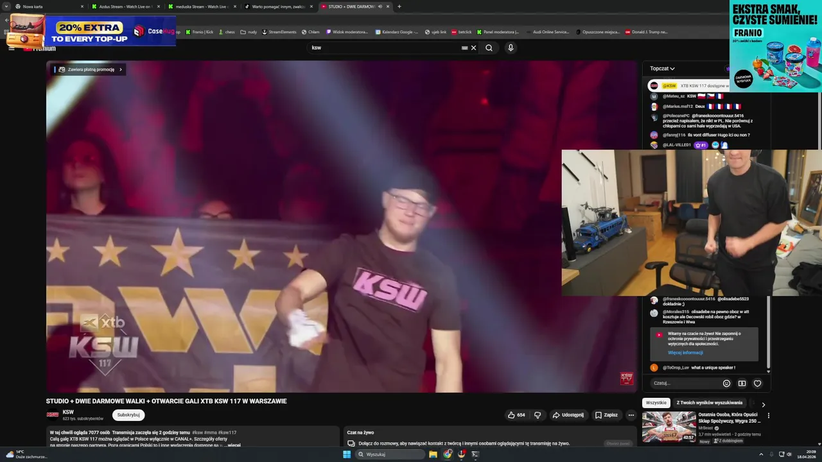This screenshot has height=462, width=822.
Task: Click the KSW watermark on video corner
Action: pyautogui.click(x=626, y=379)
